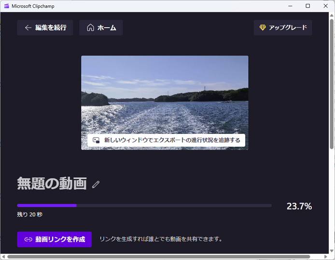Open the アップグレード upgrade button
This screenshot has width=335, height=260.
(283, 28)
